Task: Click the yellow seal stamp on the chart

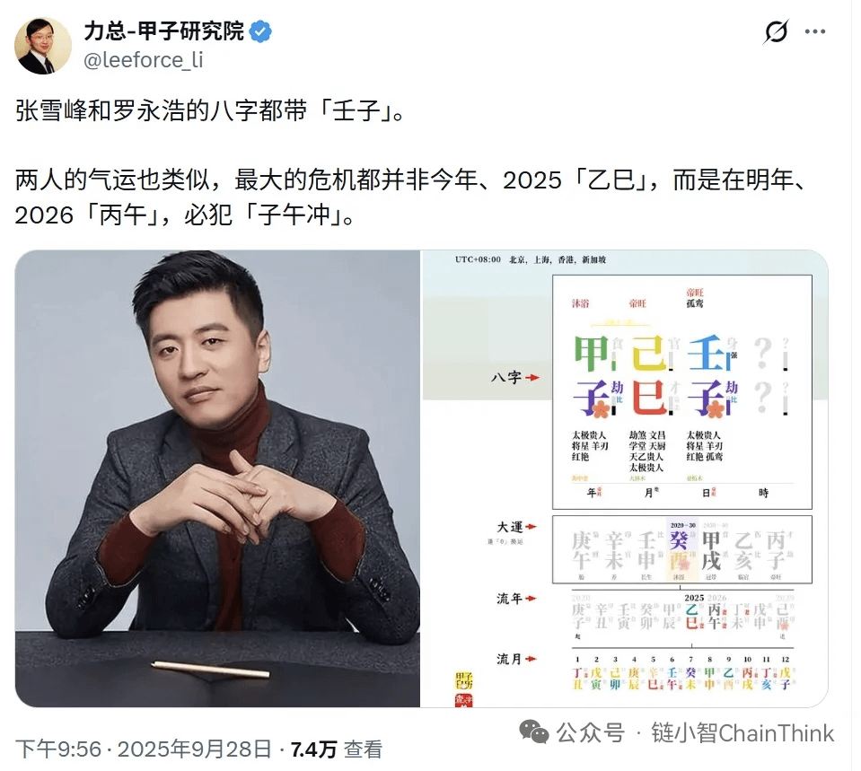Action: pos(463,681)
